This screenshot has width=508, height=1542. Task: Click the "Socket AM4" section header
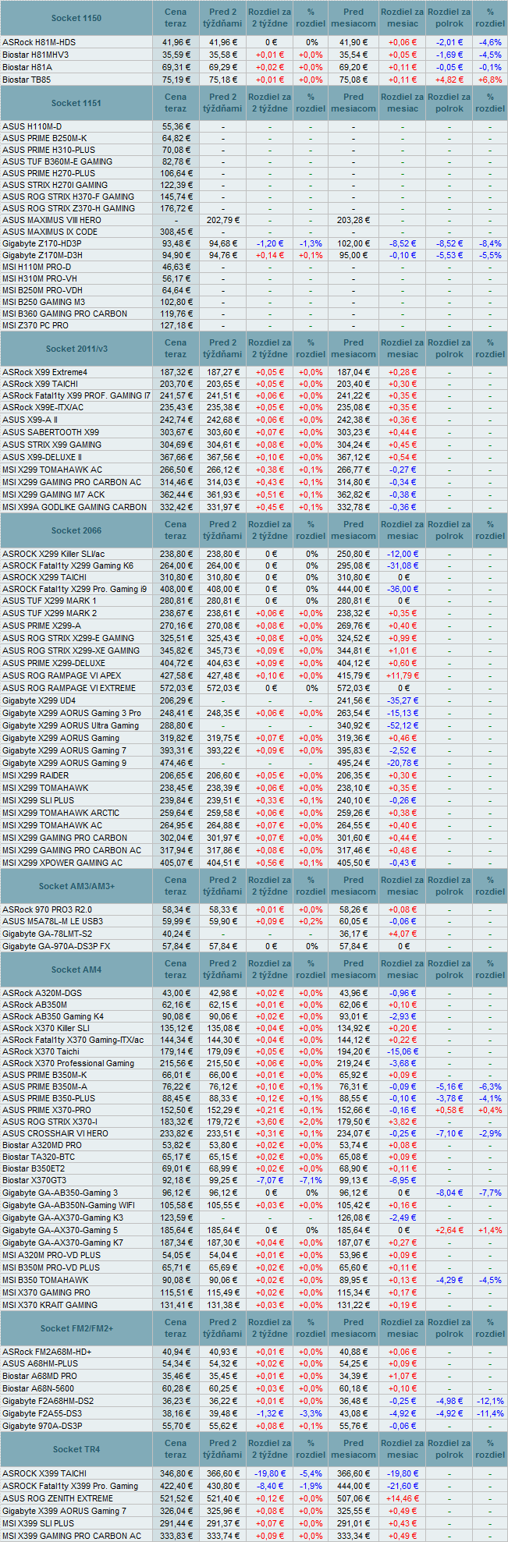tap(76, 970)
